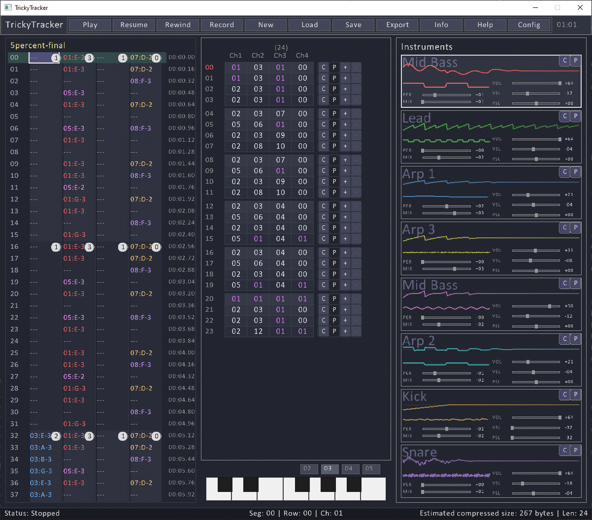Copy segment row 00 with the C button

tap(323, 67)
